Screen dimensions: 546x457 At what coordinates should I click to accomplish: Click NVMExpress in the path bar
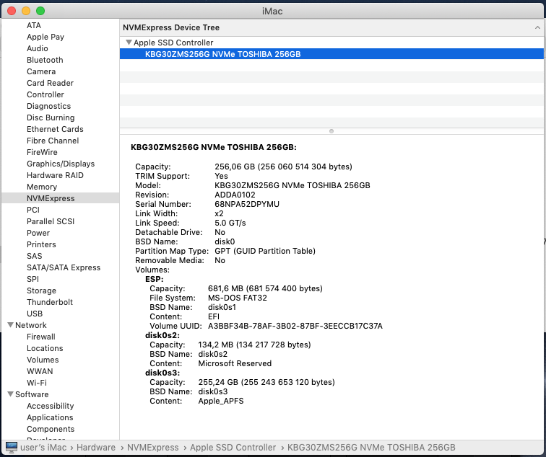[152, 448]
